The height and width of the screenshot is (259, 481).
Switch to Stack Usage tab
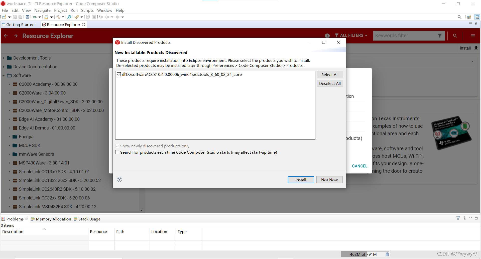(x=87, y=219)
